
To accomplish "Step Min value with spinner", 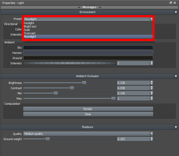I will pos(152,93).
